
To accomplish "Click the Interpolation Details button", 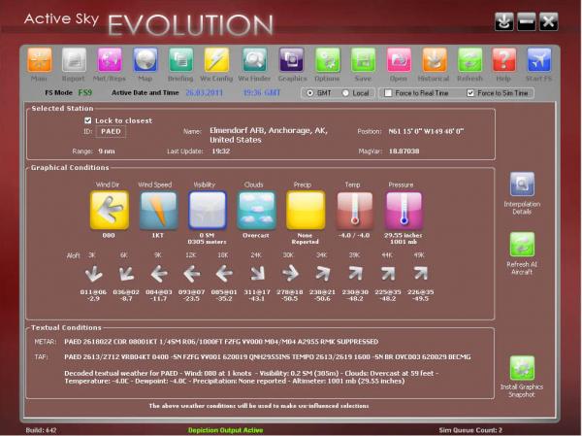I will 522,184.
